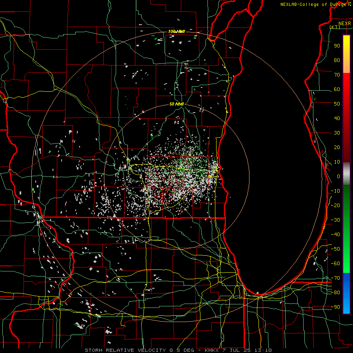Click the [KT] units label
Image resolution: width=353 pixels, height=353 pixels.
[x=335, y=27]
